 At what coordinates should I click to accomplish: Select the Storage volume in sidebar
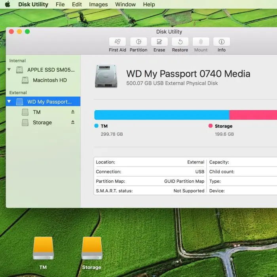[43, 122]
